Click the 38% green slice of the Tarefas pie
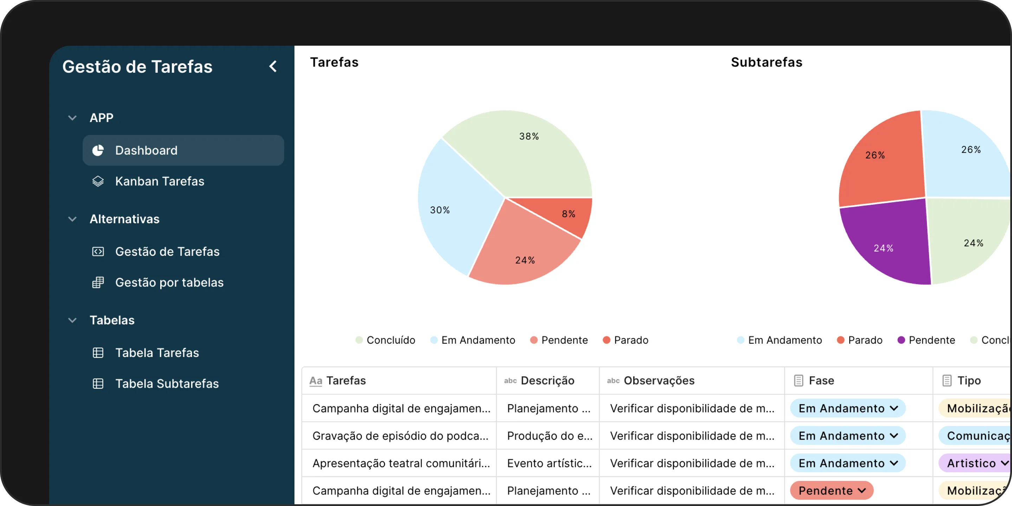1012x506 pixels. [x=526, y=157]
